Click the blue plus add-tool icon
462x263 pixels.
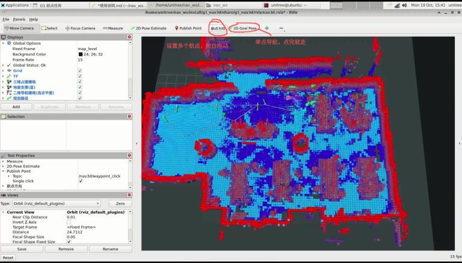point(266,28)
